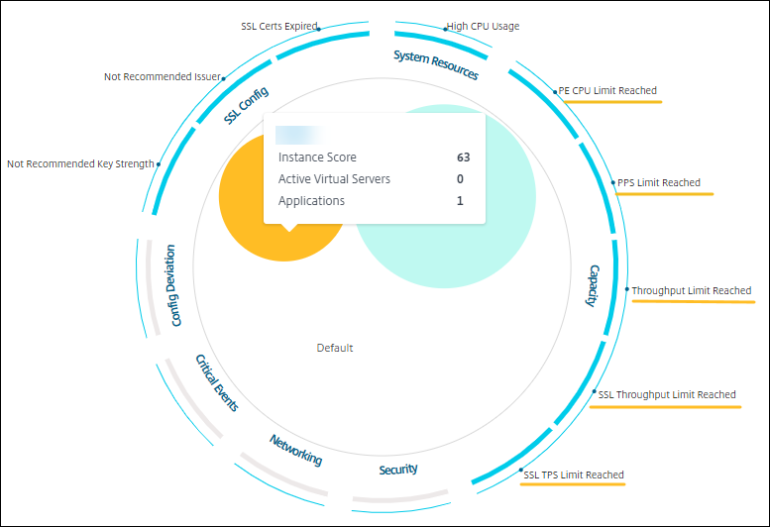The image size is (770, 527).
Task: Select the System Resources category label
Action: point(436,64)
